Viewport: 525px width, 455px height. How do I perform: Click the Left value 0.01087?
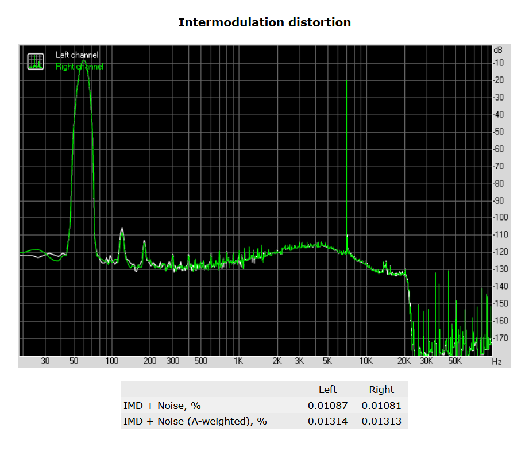pos(328,406)
